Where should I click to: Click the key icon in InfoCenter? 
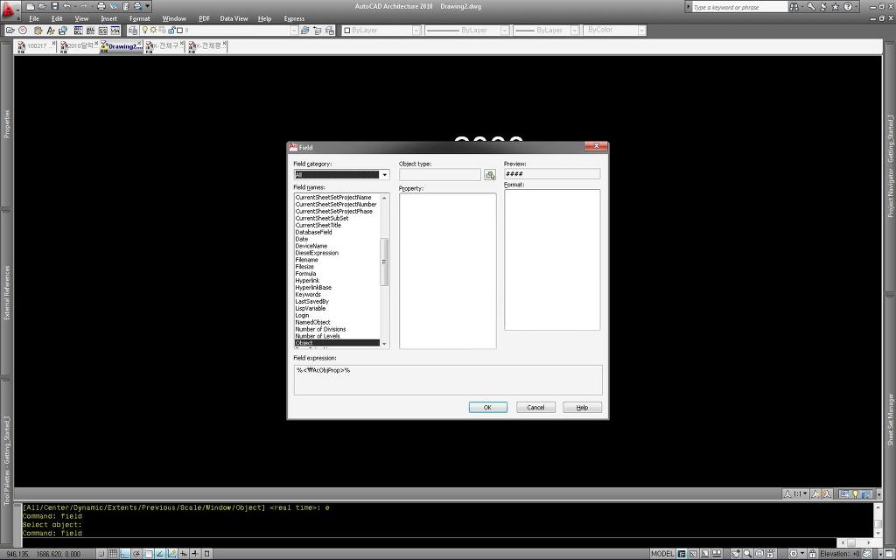(811, 7)
